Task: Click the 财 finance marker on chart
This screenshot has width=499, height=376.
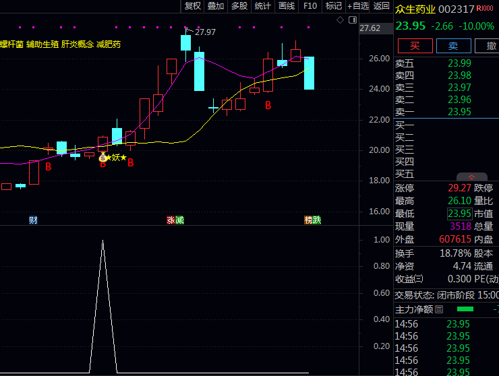Action: click(33, 220)
